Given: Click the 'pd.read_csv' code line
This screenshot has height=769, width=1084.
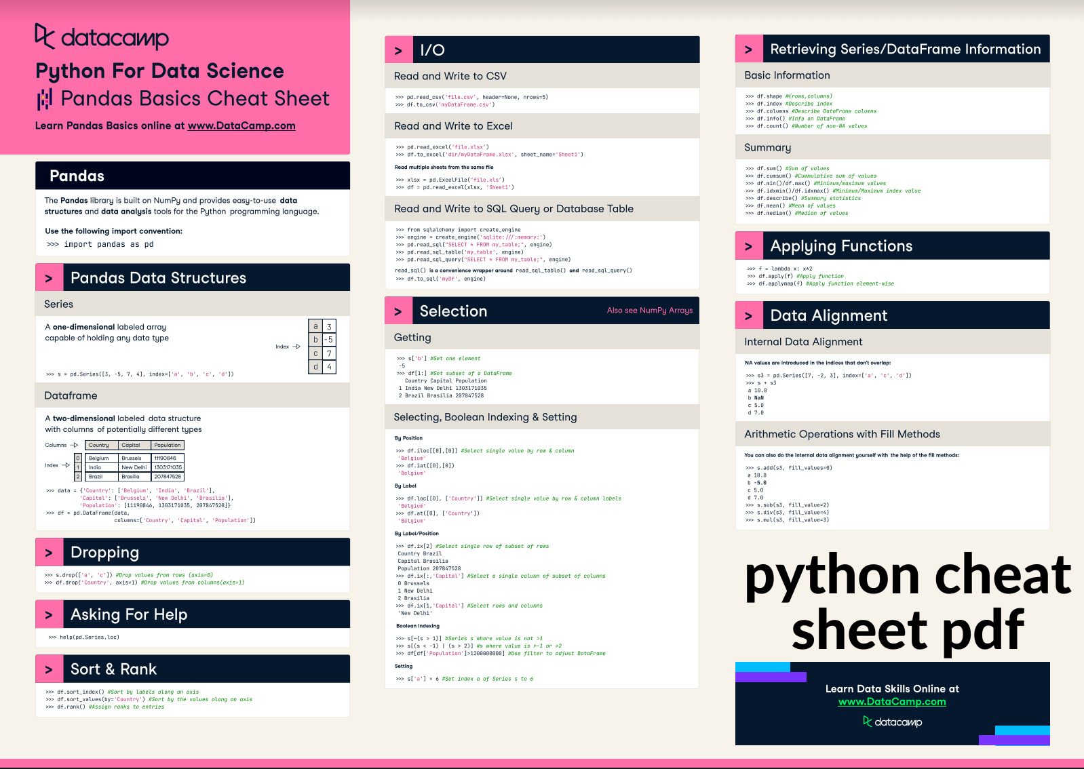Looking at the screenshot, I should [471, 97].
